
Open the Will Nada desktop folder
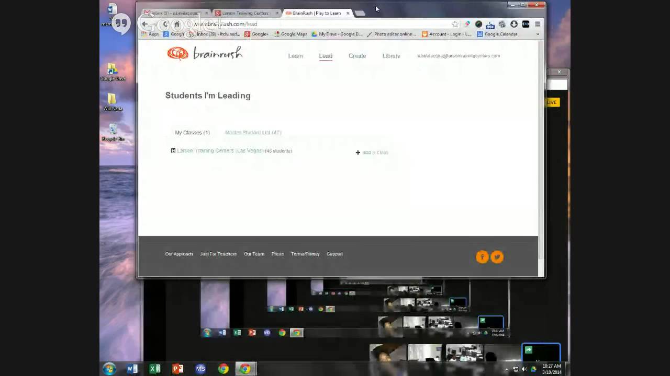(113, 102)
